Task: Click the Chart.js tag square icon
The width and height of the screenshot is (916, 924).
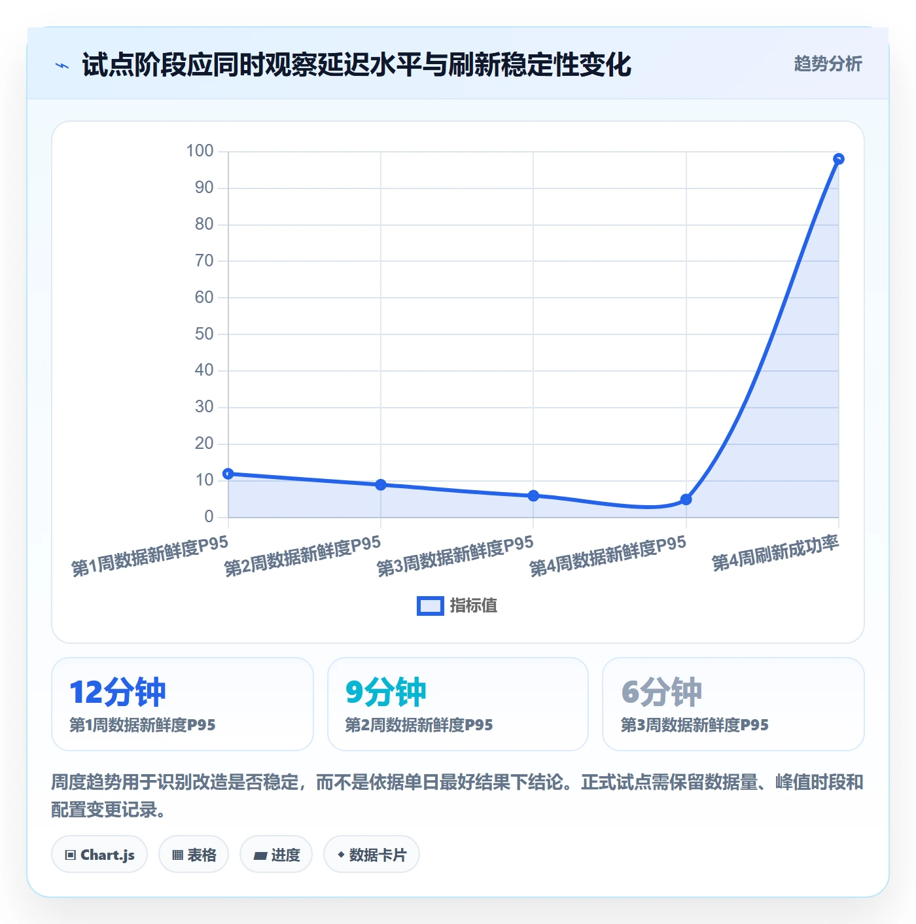Action: (71, 855)
